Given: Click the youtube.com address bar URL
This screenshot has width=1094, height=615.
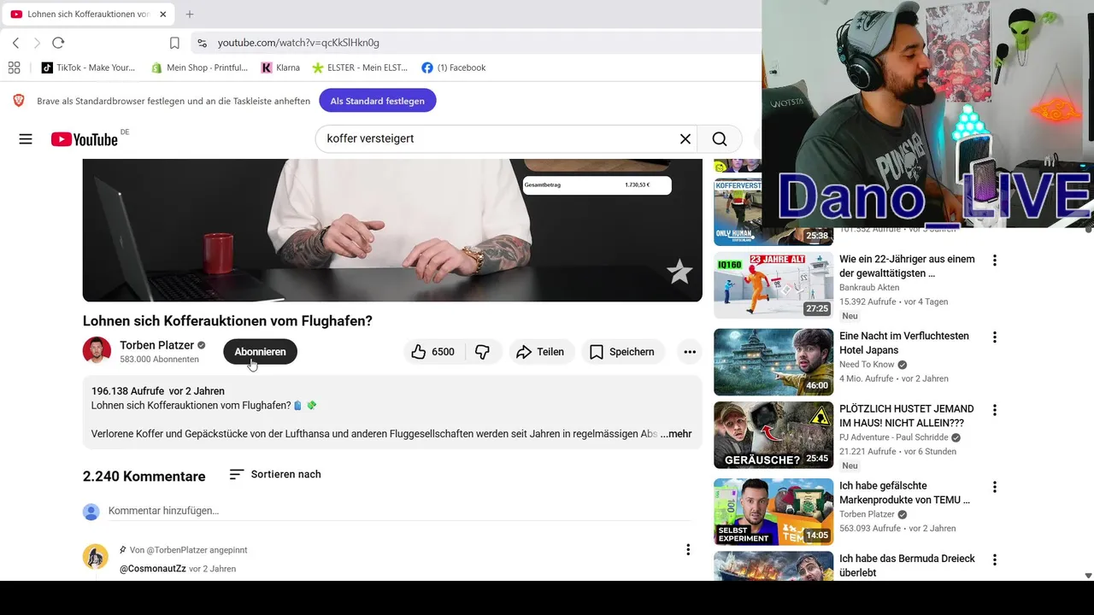Looking at the screenshot, I should 298,43.
